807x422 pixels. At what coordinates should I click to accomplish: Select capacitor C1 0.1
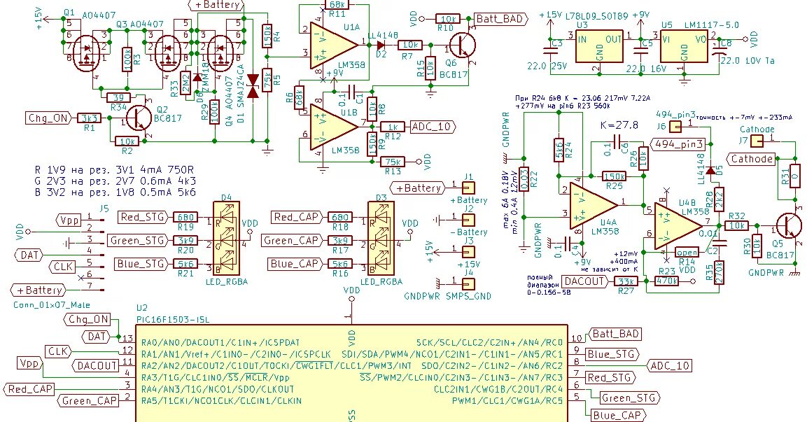pos(351,92)
